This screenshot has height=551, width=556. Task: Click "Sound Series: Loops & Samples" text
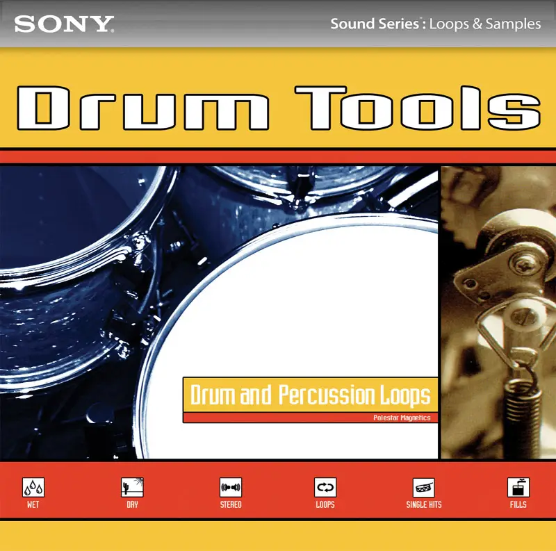436,24
